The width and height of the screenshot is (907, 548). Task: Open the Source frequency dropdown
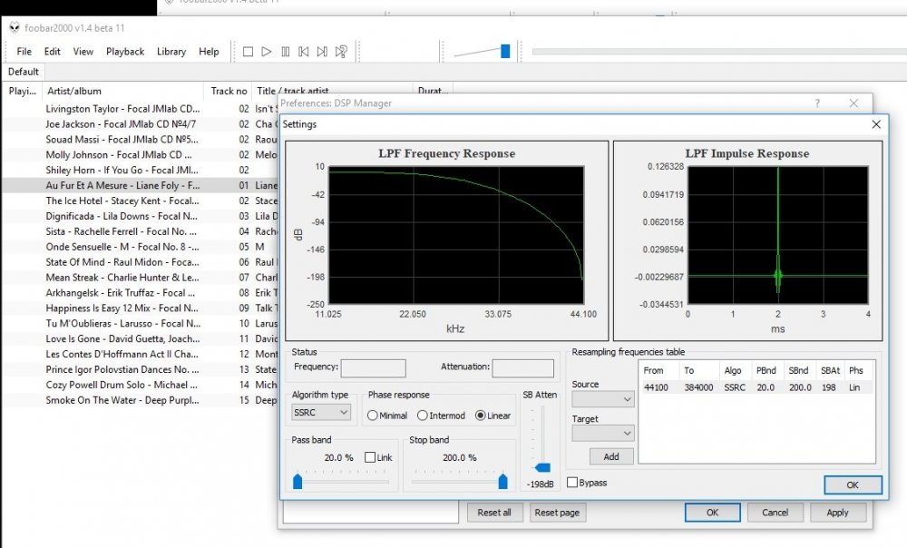(x=603, y=399)
